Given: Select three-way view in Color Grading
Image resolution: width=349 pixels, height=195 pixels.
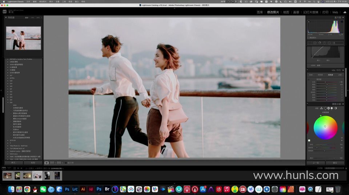Looking at the screenshot, I should [x=321, y=109].
